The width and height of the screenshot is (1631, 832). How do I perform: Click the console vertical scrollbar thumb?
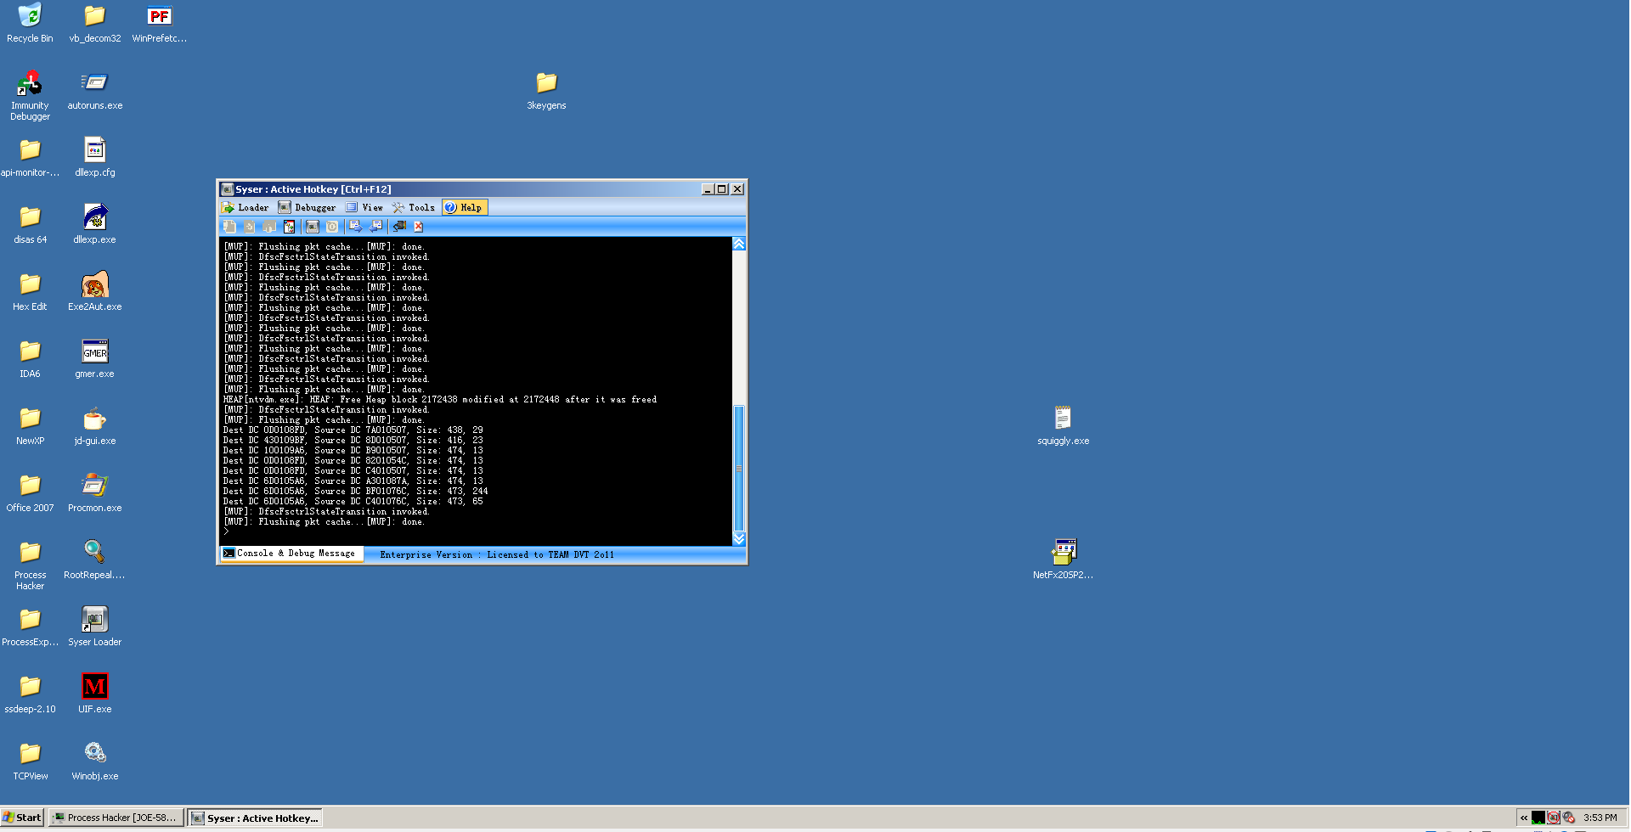pos(739,469)
